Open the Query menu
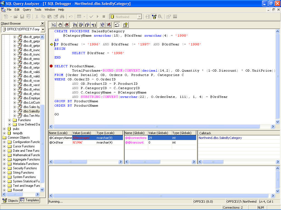Image resolution: width=281 pixels, height=210 pixels. pos(27,10)
